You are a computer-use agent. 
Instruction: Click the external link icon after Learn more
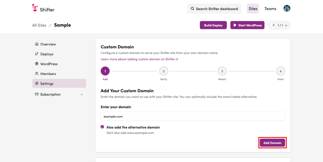click(177, 59)
